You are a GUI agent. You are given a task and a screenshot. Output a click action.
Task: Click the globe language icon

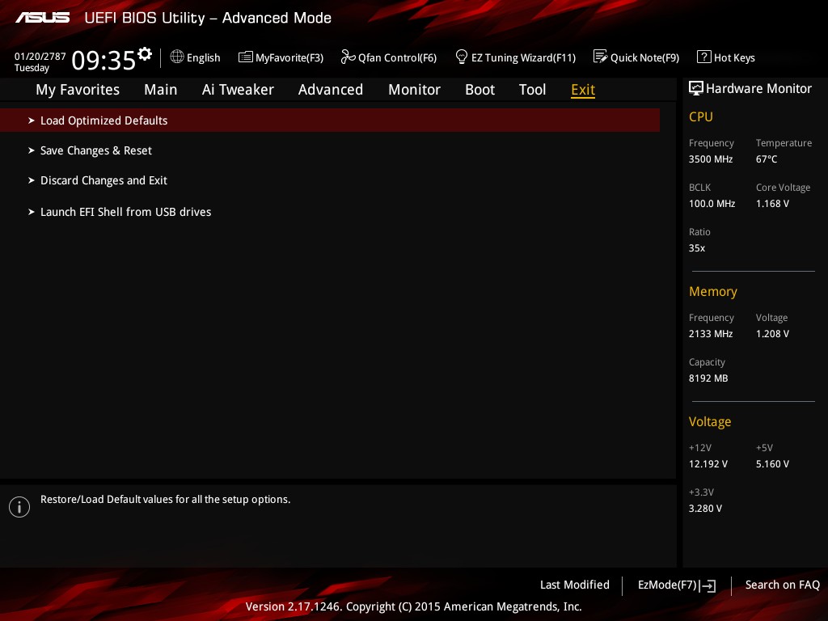(x=177, y=57)
